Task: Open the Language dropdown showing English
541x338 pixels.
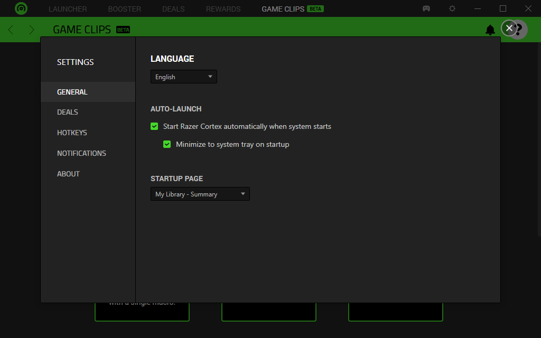Action: click(x=183, y=77)
